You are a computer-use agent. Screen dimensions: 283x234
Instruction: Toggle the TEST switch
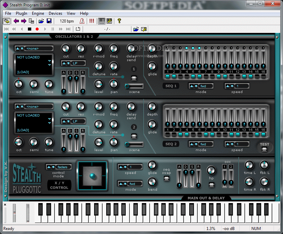coord(264,149)
